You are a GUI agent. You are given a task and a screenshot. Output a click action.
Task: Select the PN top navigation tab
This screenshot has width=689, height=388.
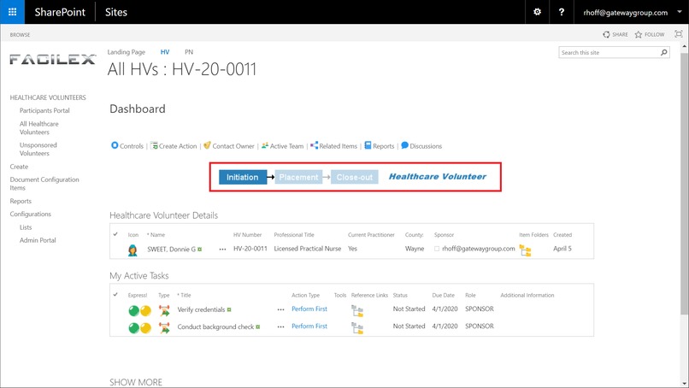189,52
